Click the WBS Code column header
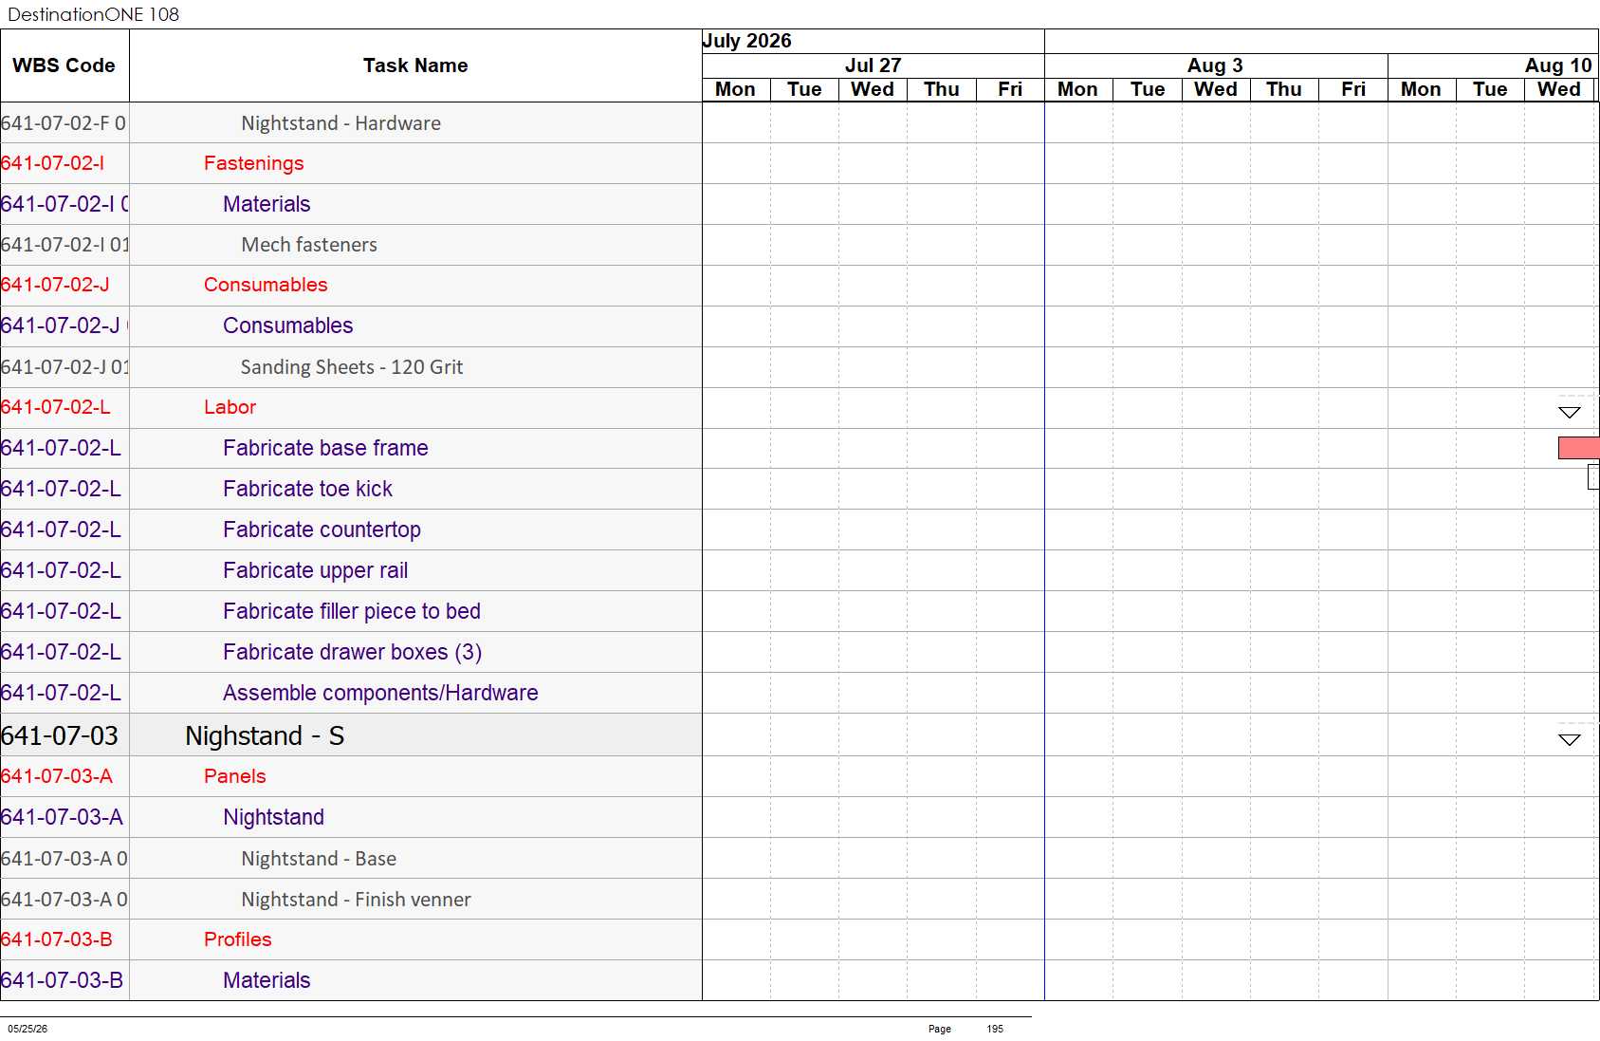Image resolution: width=1600 pixels, height=1041 pixels. click(64, 65)
